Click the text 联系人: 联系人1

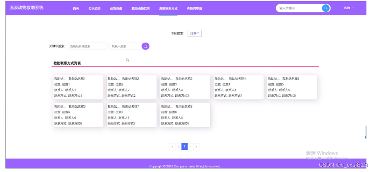tap(65, 90)
